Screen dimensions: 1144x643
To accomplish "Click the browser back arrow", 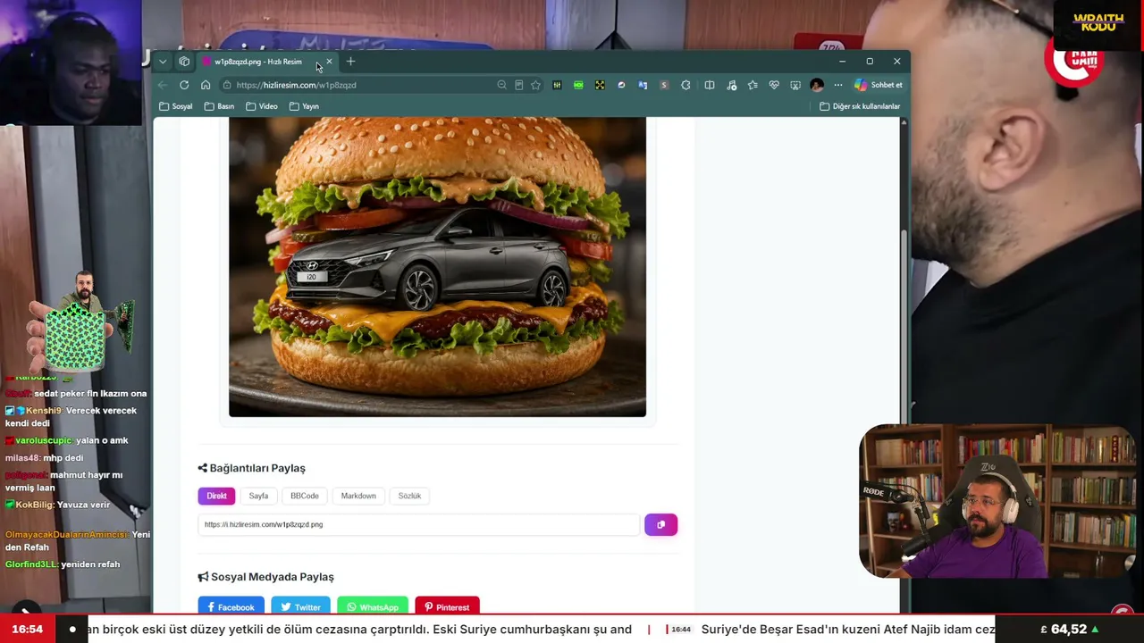I will click(163, 85).
